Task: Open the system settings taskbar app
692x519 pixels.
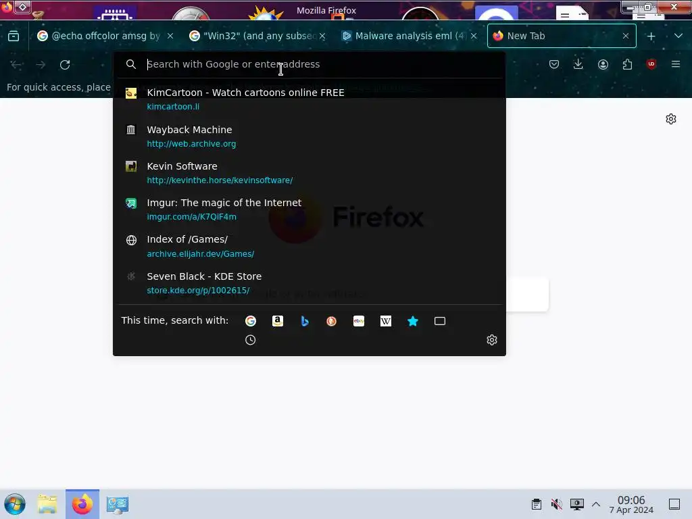Action: (118, 504)
